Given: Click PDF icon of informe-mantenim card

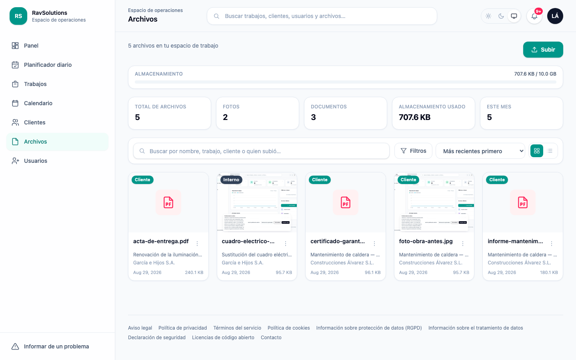Looking at the screenshot, I should point(523,202).
